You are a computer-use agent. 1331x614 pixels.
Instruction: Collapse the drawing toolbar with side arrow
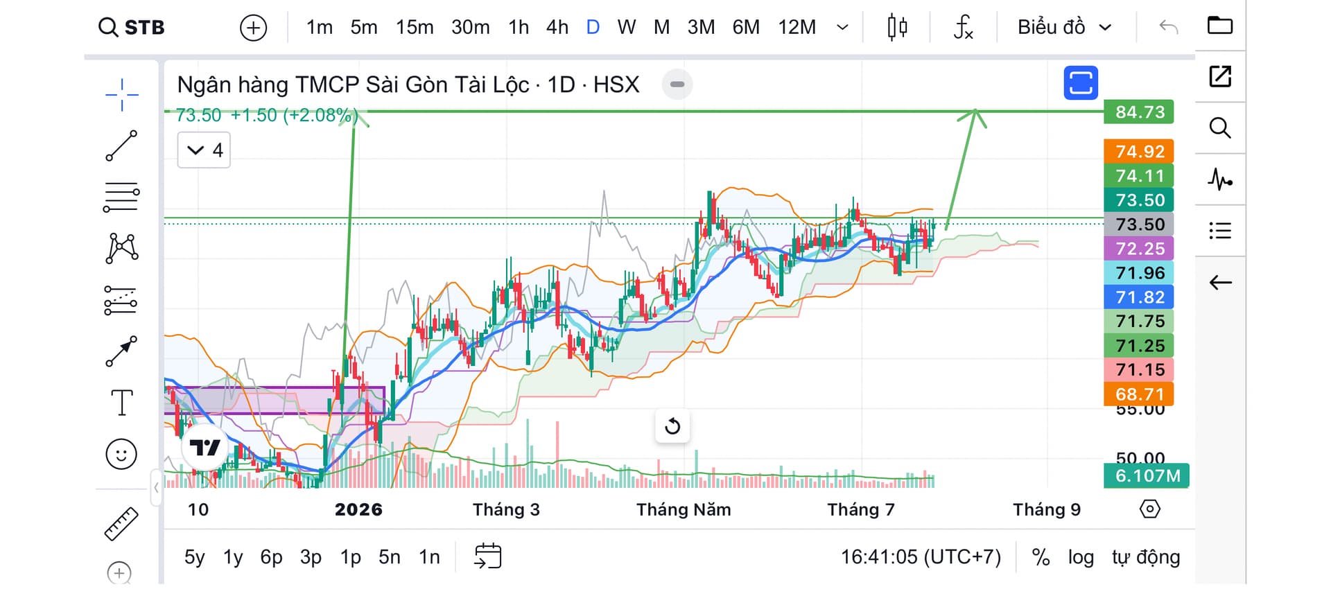point(157,488)
